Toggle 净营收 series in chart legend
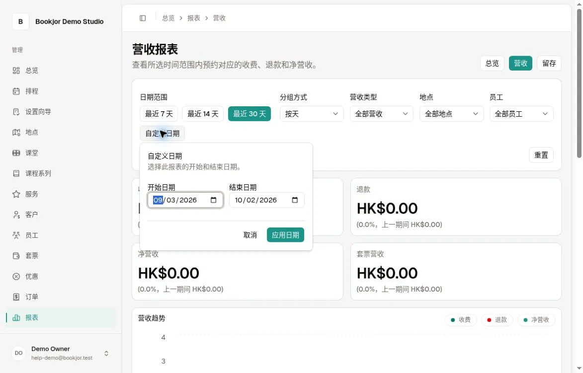The height and width of the screenshot is (373, 583). coord(536,320)
